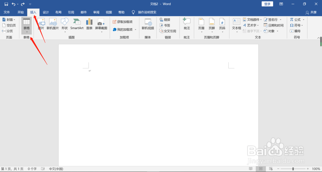Click the 100% zoom level
Screen dimensions: 322x172
point(316,169)
